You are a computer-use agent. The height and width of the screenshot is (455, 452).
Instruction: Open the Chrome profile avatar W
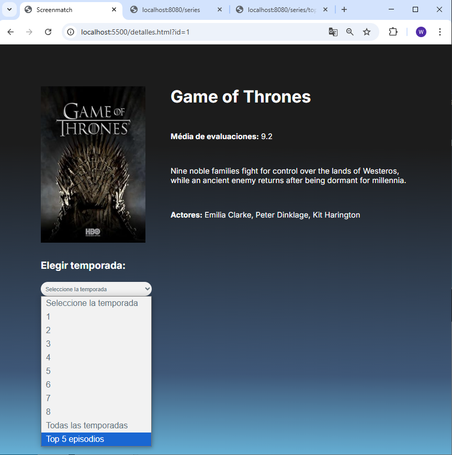point(421,32)
